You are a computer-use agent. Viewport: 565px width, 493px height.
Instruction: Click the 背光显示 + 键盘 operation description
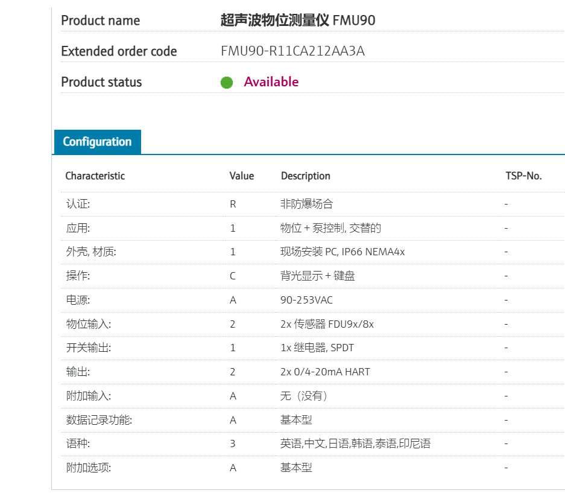(x=318, y=276)
